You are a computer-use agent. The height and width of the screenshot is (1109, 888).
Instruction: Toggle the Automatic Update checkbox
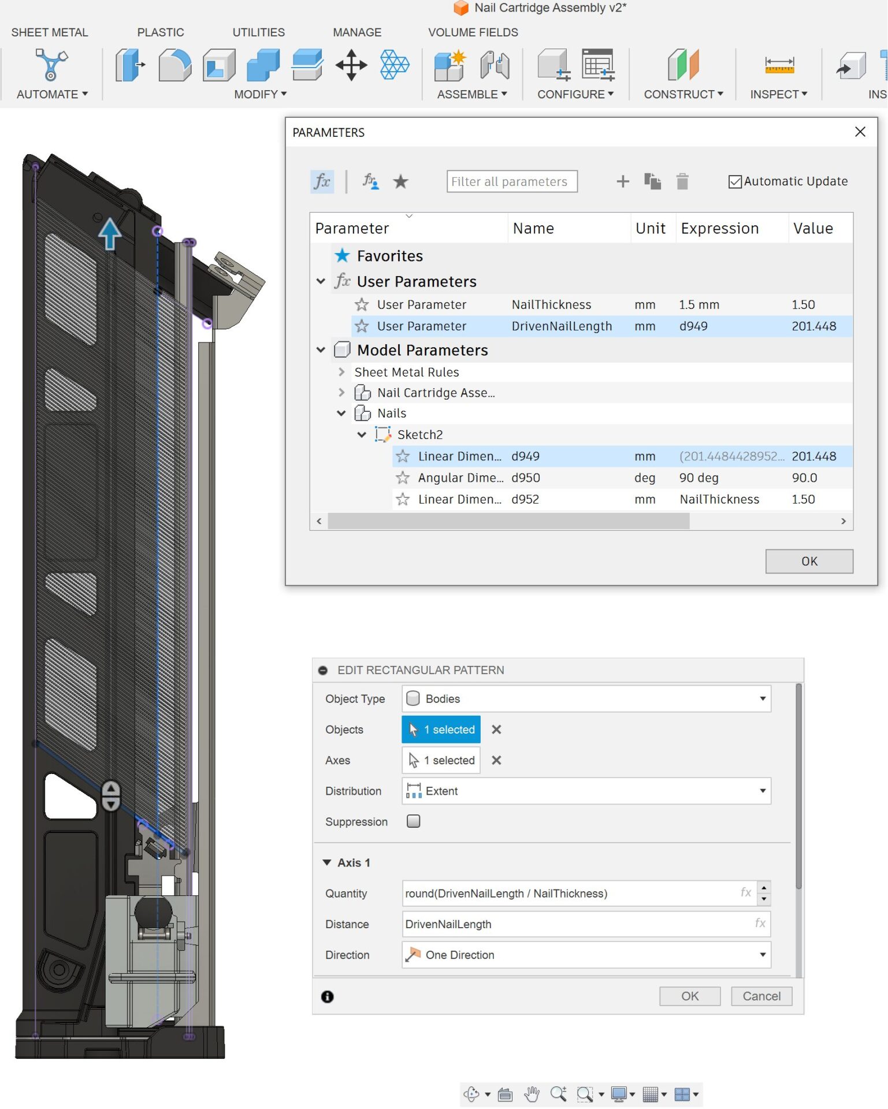click(735, 181)
